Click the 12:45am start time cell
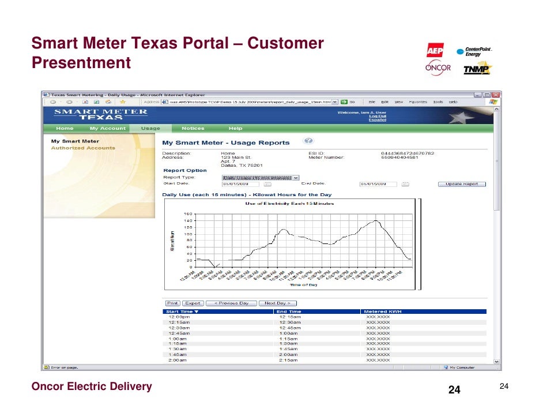The image size is (543, 420). [179, 333]
